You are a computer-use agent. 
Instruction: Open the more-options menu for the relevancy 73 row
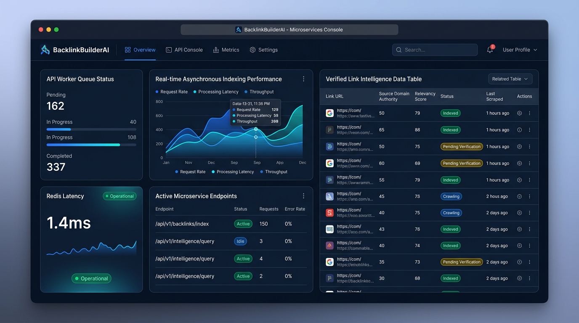point(529,262)
